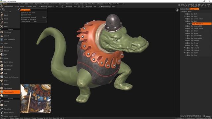Select the Tubes/Muscle tool icon
The image size is (212, 119).
(2, 92)
